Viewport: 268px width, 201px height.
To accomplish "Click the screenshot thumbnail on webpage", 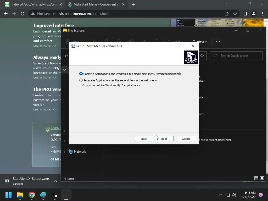I will (217, 23).
